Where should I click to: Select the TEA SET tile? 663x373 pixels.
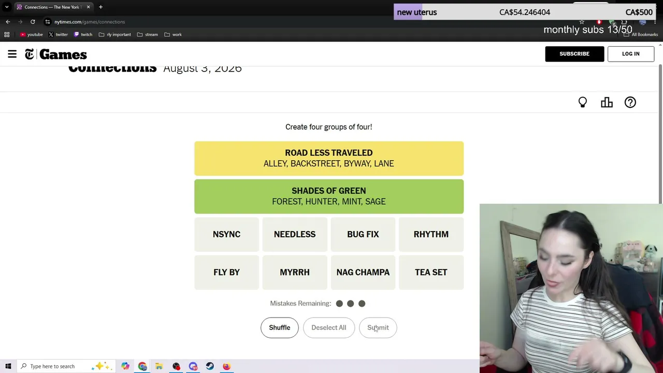[431, 272]
